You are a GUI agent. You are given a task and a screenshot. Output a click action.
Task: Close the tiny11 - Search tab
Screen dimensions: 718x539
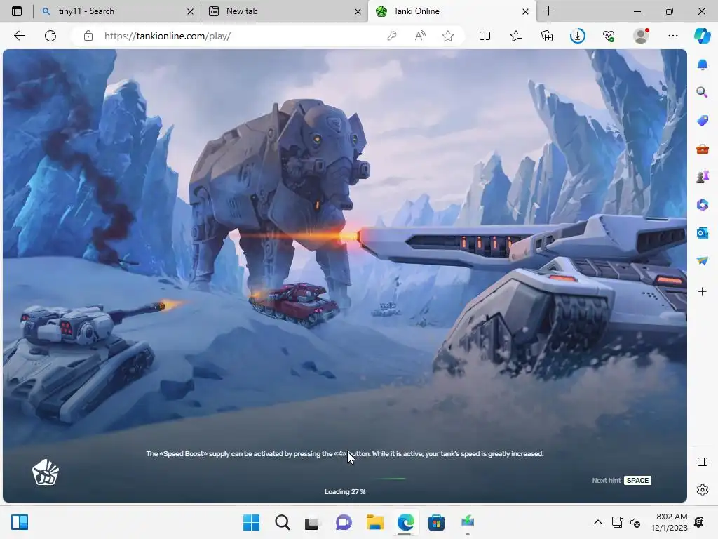point(190,11)
